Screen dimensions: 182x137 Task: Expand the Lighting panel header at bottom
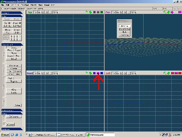12,129
